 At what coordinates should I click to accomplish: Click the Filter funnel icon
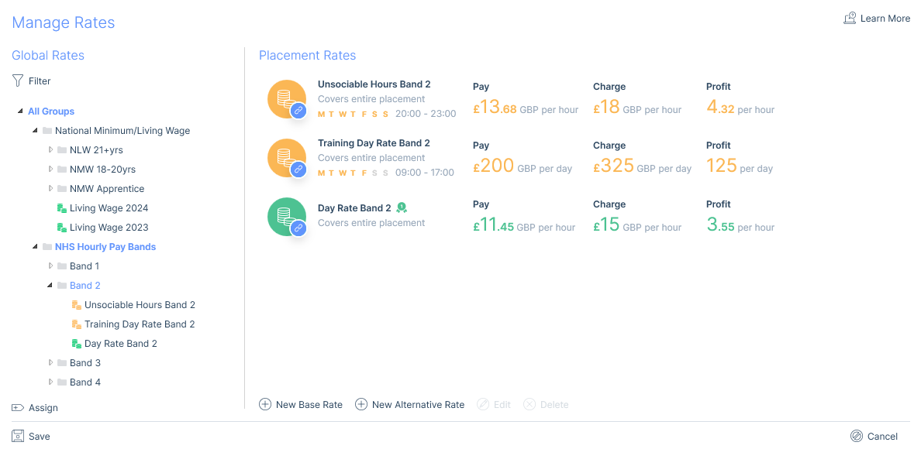(18, 81)
